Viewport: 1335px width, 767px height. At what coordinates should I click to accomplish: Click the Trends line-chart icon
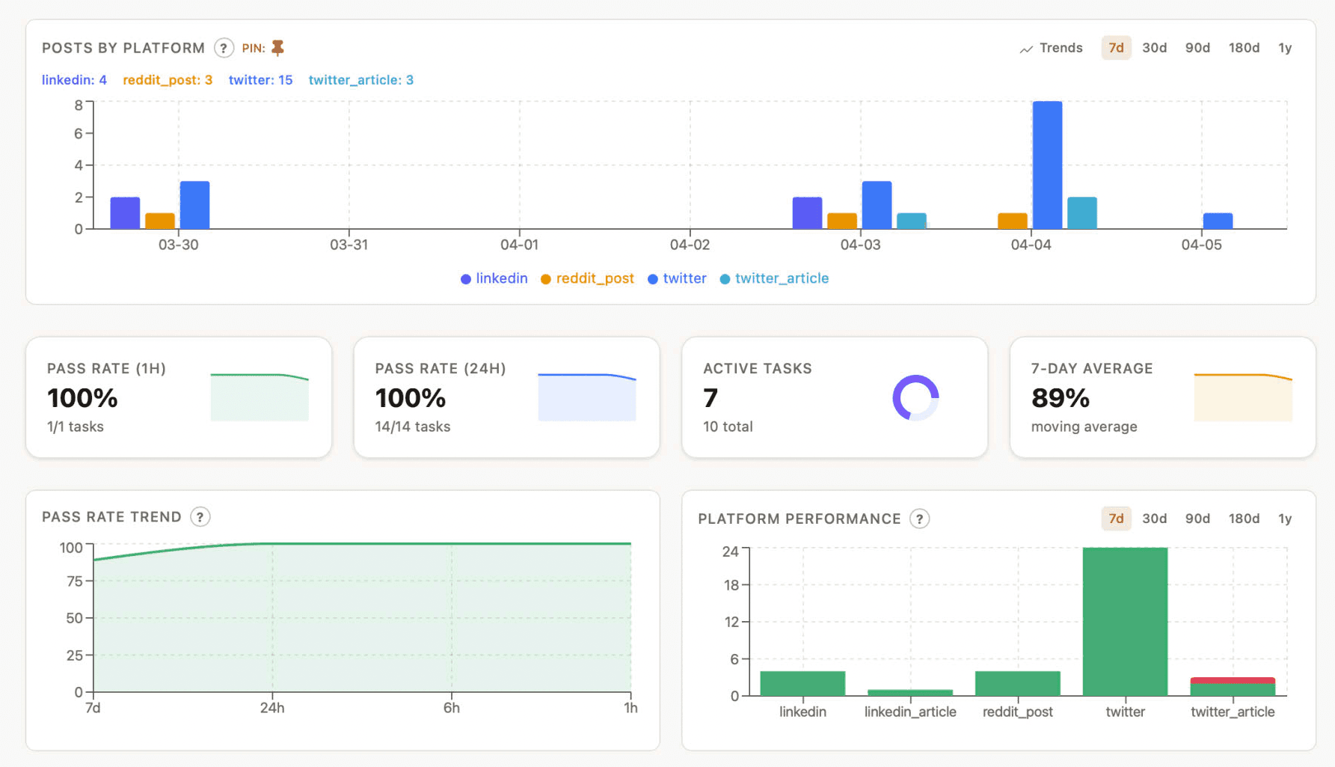click(x=1025, y=47)
